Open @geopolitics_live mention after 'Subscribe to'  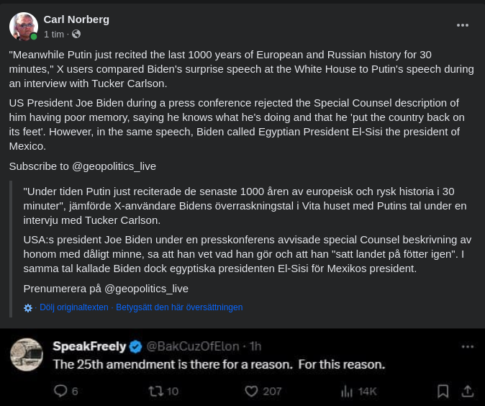tap(114, 166)
